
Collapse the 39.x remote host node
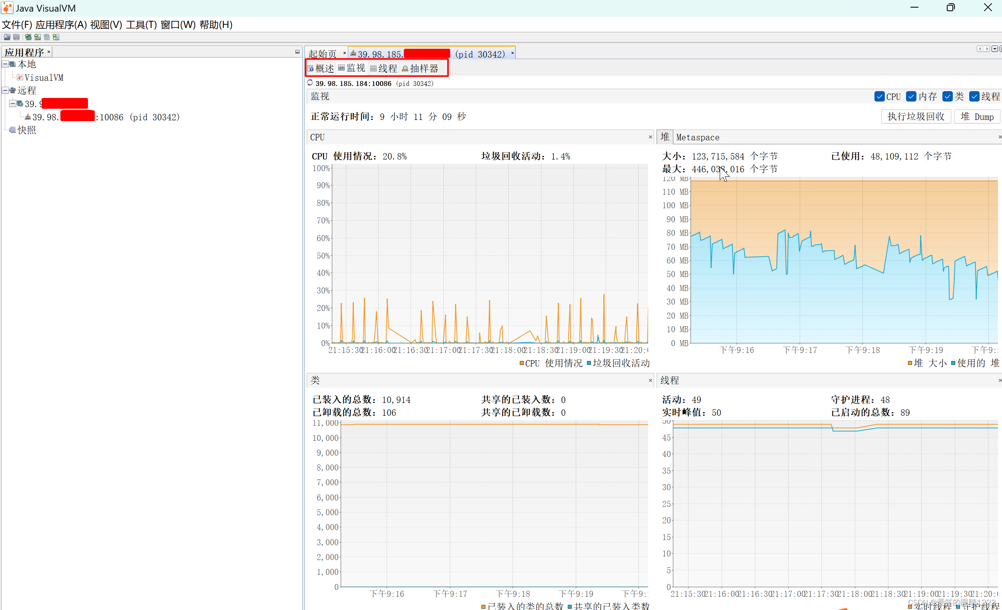coord(13,104)
